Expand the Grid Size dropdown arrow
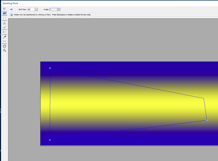Screen dimensions: 218x161 tap(36, 10)
